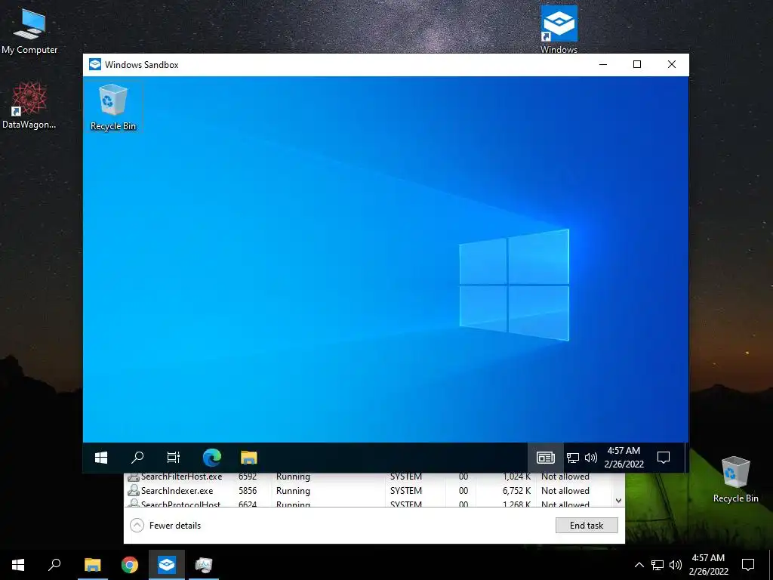Open Recycle Bin inside Windows Sandbox

[x=113, y=107]
